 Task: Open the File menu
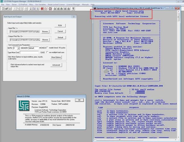[x=3, y=5]
